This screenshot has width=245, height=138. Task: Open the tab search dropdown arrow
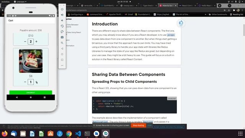click(229, 5)
